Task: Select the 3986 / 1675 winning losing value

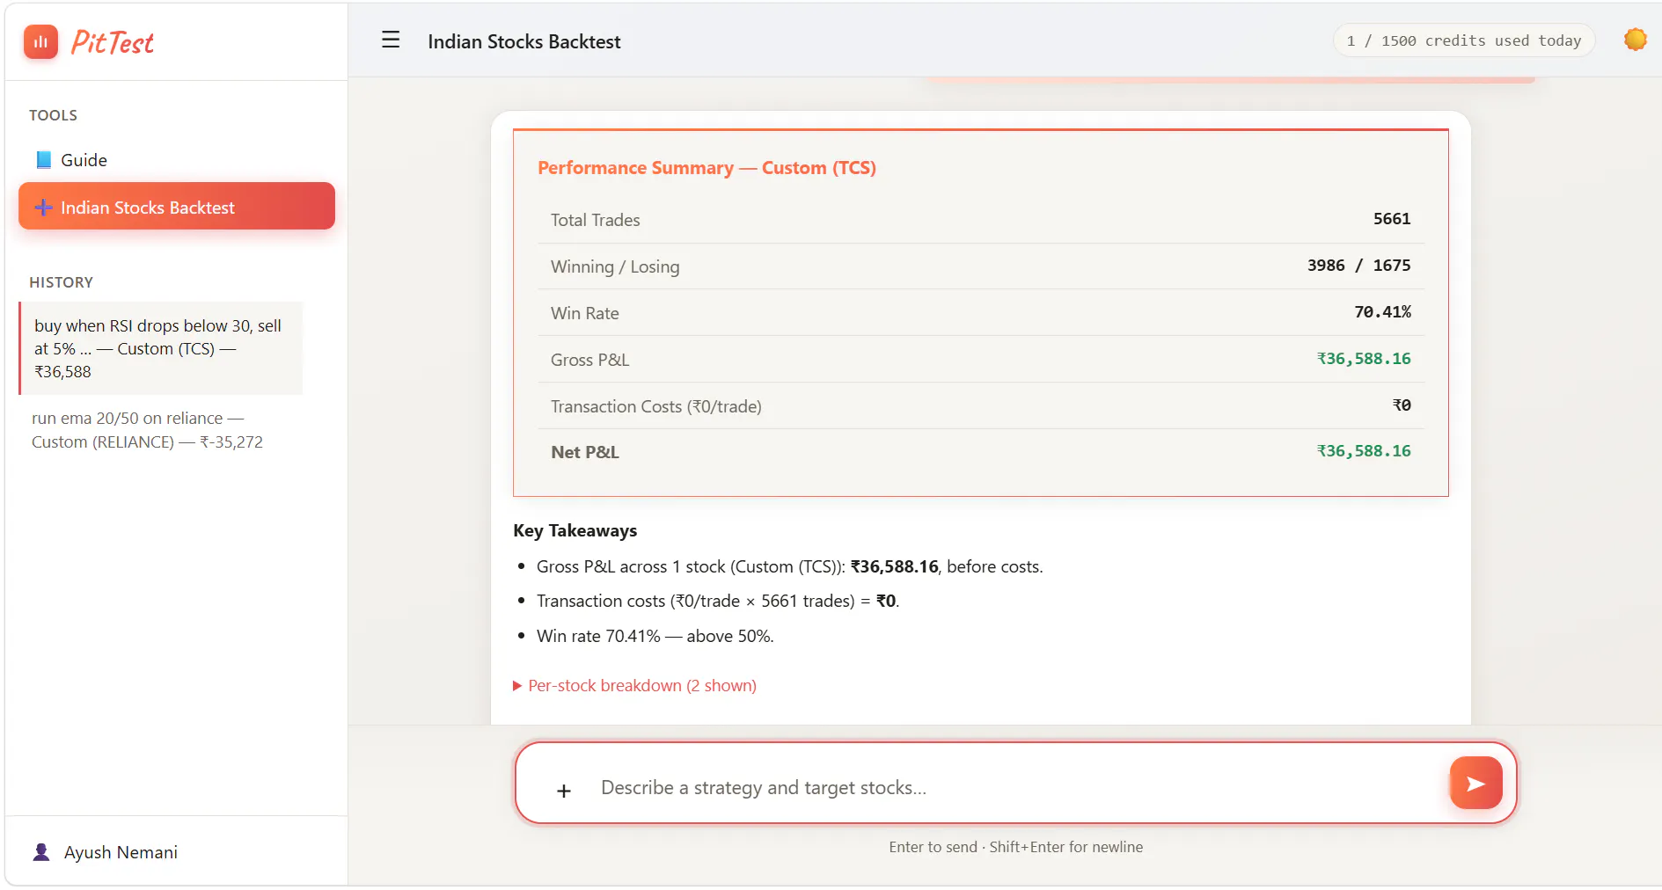Action: 1358,266
